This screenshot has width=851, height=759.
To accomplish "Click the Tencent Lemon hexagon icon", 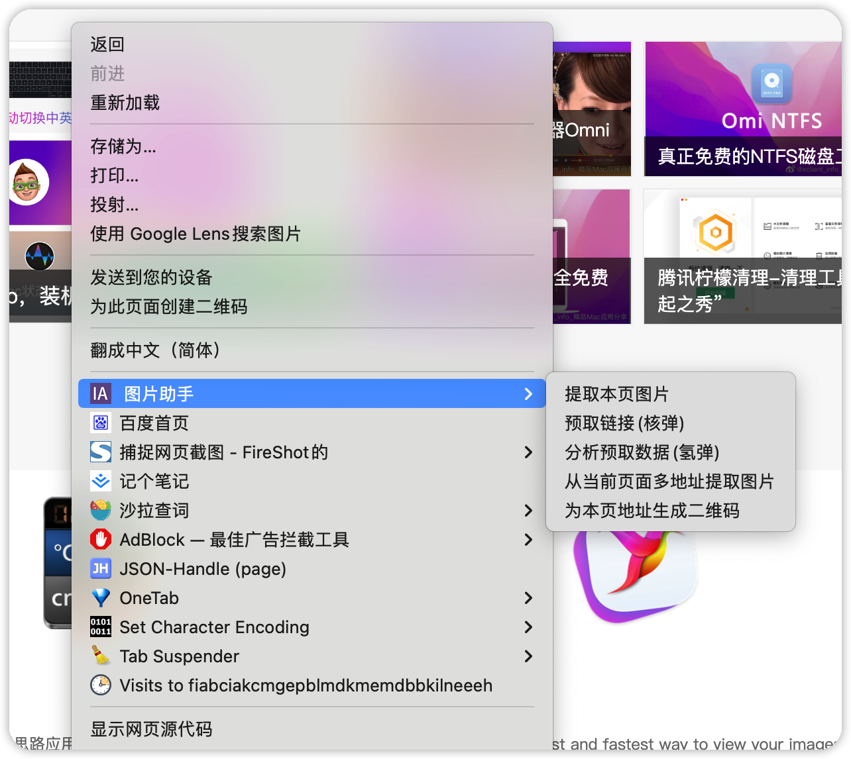I will click(x=715, y=232).
